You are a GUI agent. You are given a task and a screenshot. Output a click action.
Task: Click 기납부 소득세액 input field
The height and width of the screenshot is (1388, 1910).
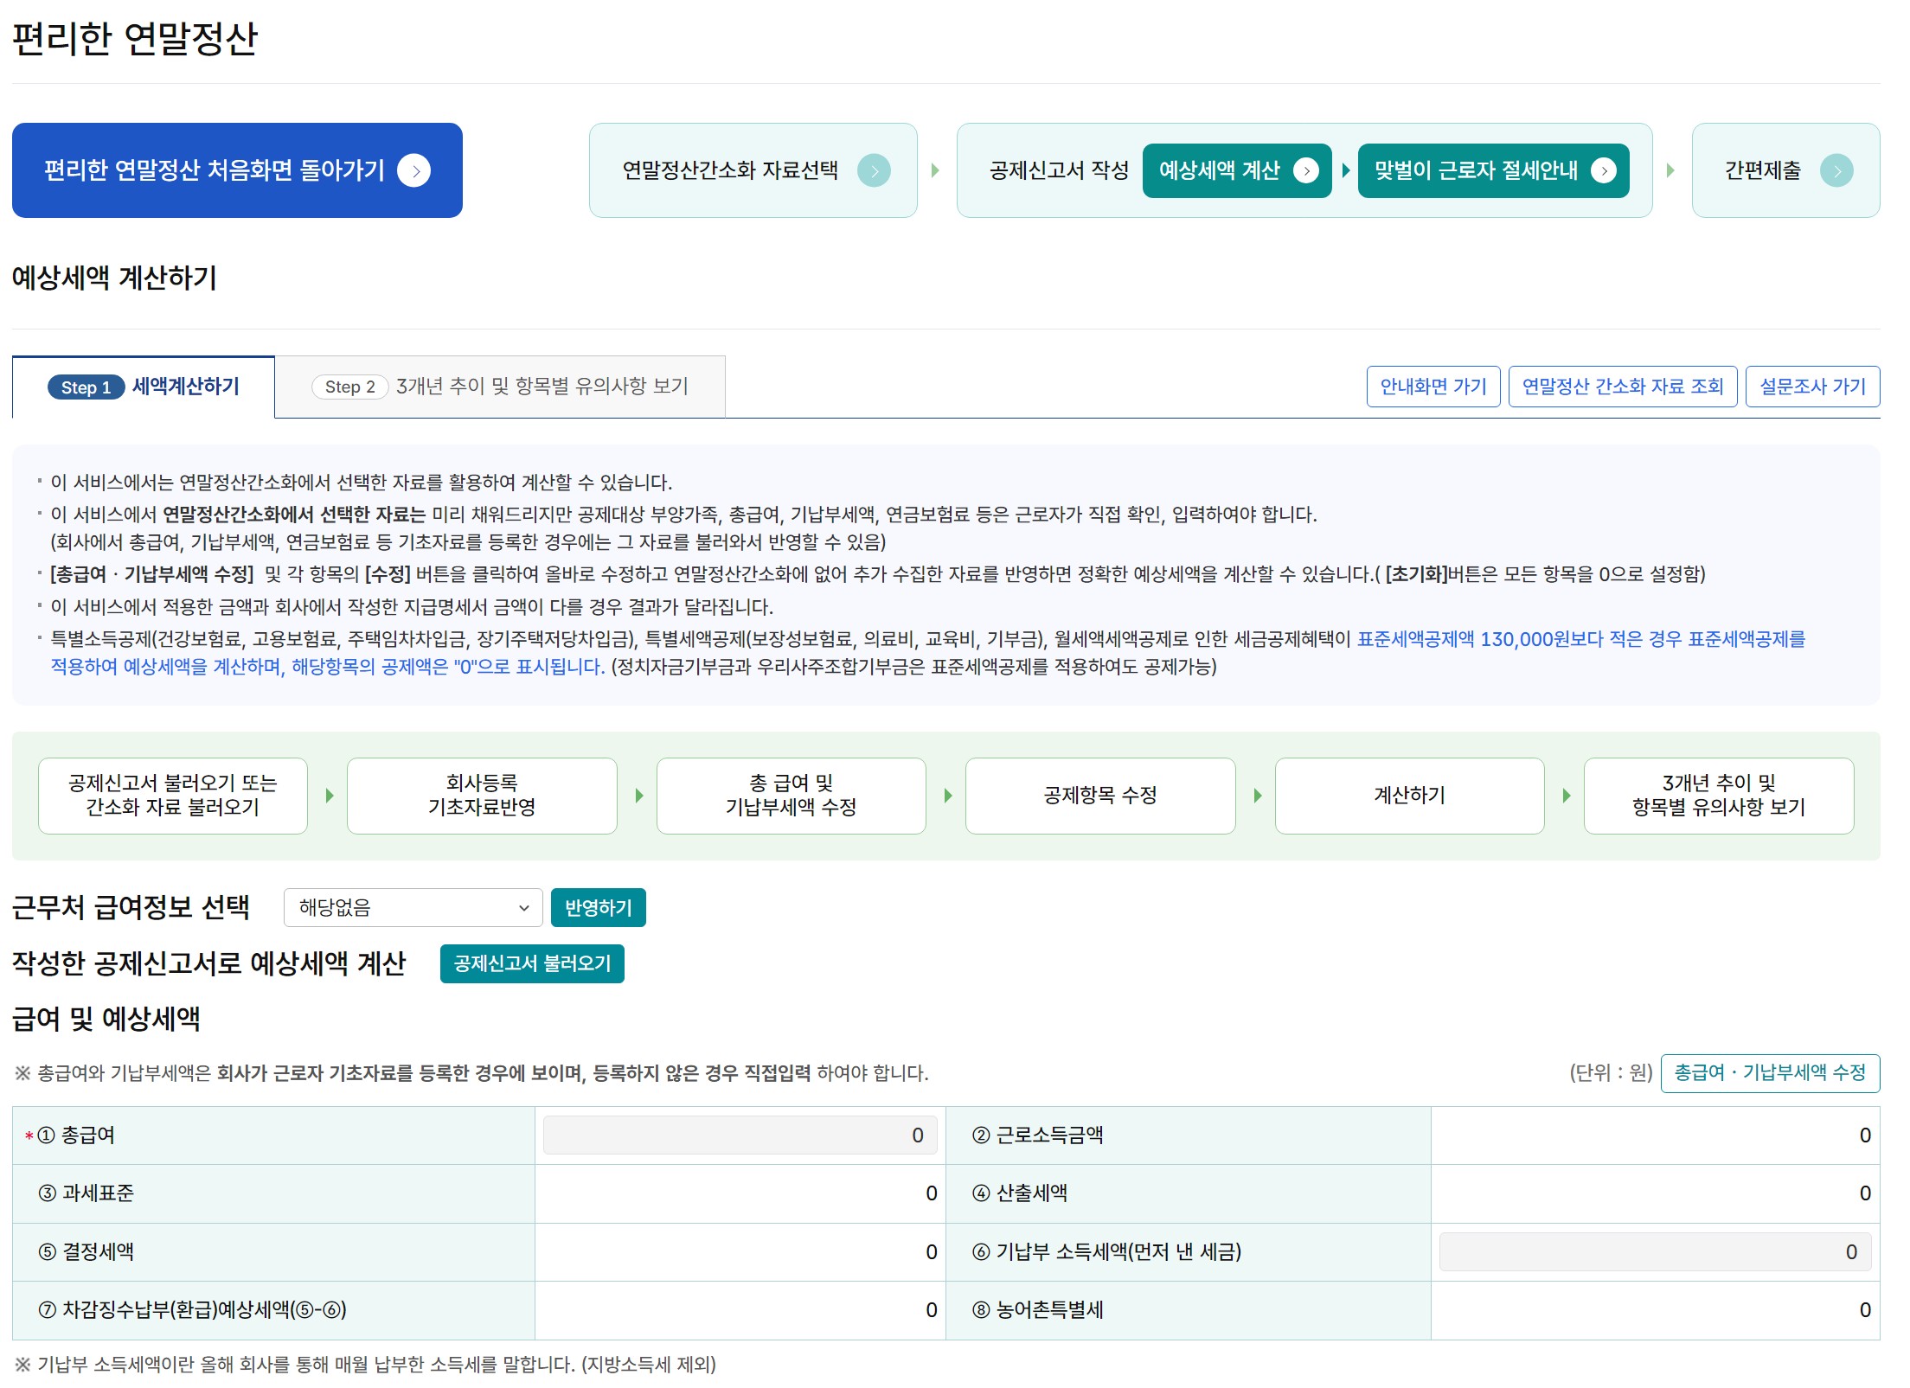[1654, 1251]
